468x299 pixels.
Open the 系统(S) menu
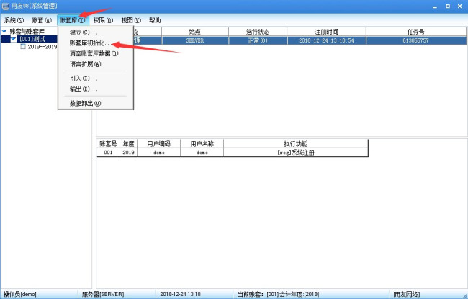[x=14, y=20]
